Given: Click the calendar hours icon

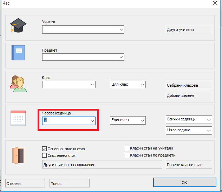Looking at the screenshot, I should [18, 118].
